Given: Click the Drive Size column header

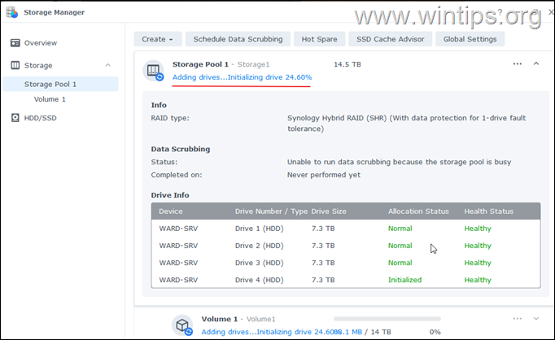Looking at the screenshot, I should pyautogui.click(x=329, y=211).
